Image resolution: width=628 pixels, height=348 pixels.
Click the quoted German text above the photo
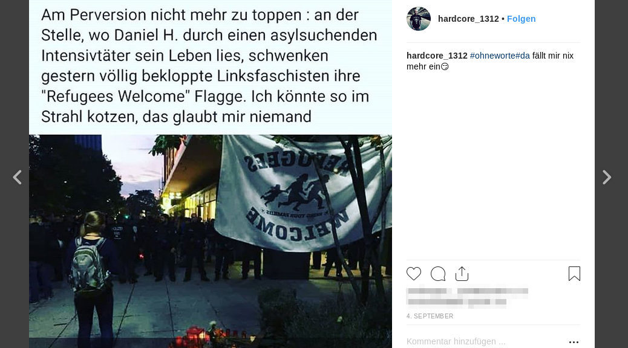click(209, 66)
